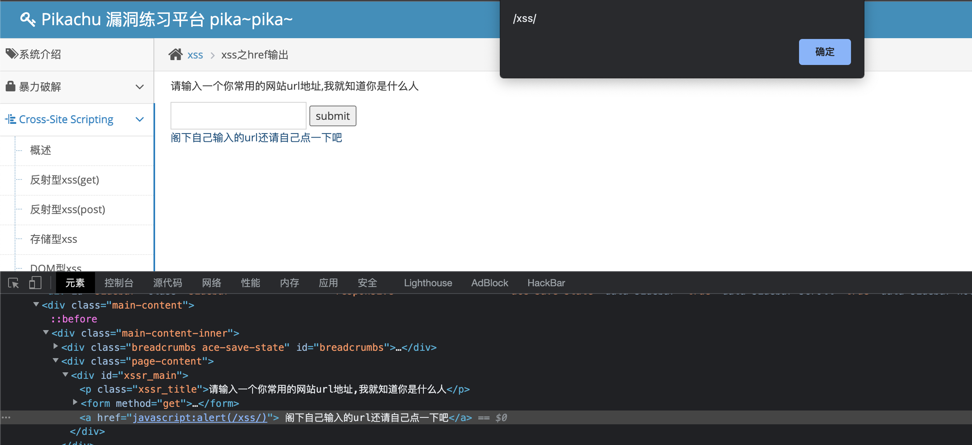Click the key logo icon in header

point(28,19)
